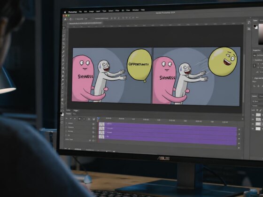This screenshot has height=197, width=263.
Task: Go to next frame in Timeline controls
Action: [80, 119]
